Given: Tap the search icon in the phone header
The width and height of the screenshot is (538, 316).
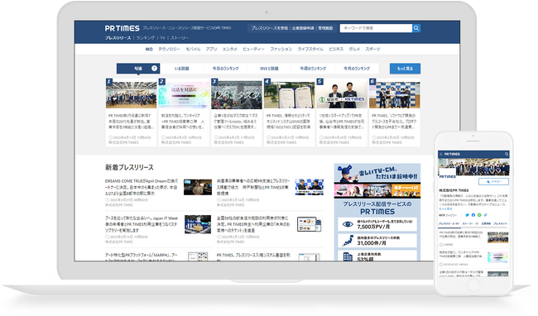Looking at the screenshot, I should [507, 154].
